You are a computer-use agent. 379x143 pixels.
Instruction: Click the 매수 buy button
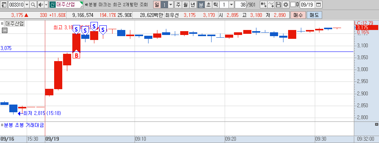pyautogui.click(x=298, y=15)
